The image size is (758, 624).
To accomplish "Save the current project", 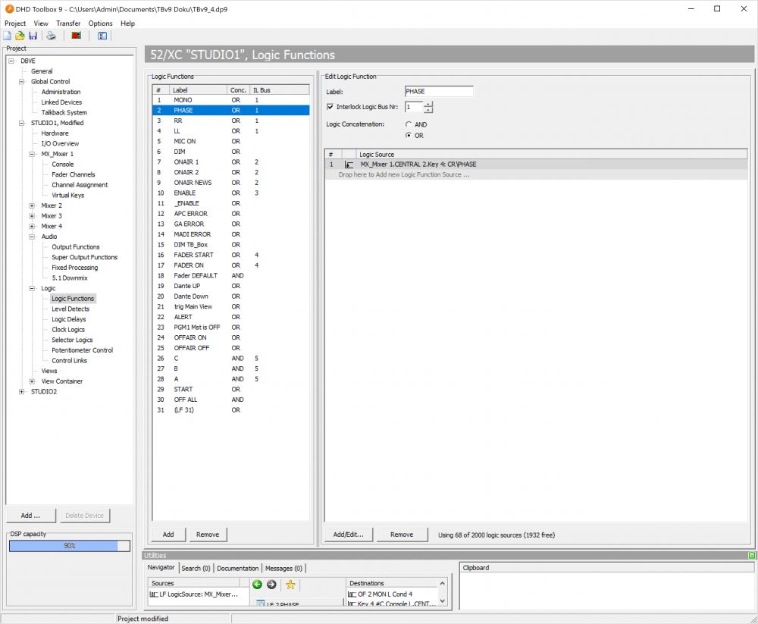I will (x=33, y=36).
